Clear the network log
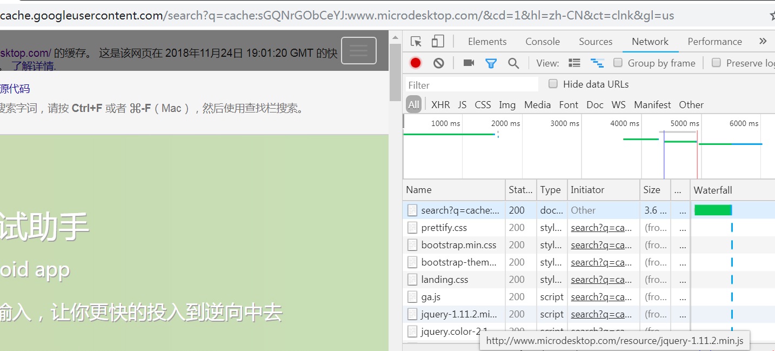The width and height of the screenshot is (775, 351). 439,63
